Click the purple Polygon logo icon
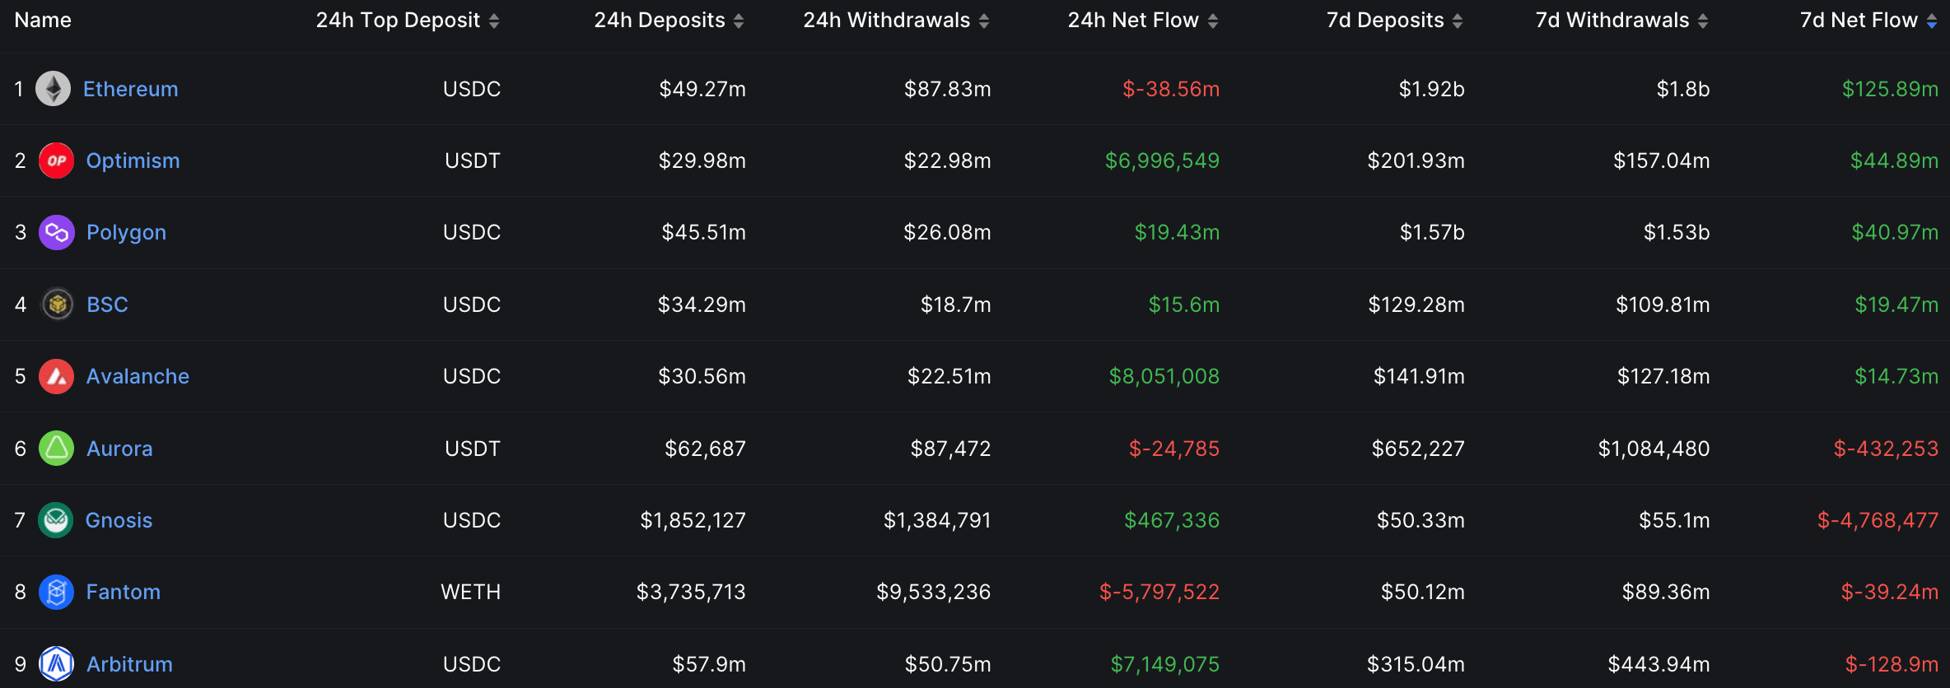1950x688 pixels. click(57, 232)
